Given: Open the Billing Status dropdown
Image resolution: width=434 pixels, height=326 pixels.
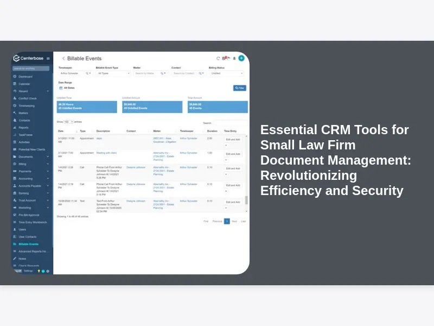Looking at the screenshot, I should pyautogui.click(x=226, y=73).
